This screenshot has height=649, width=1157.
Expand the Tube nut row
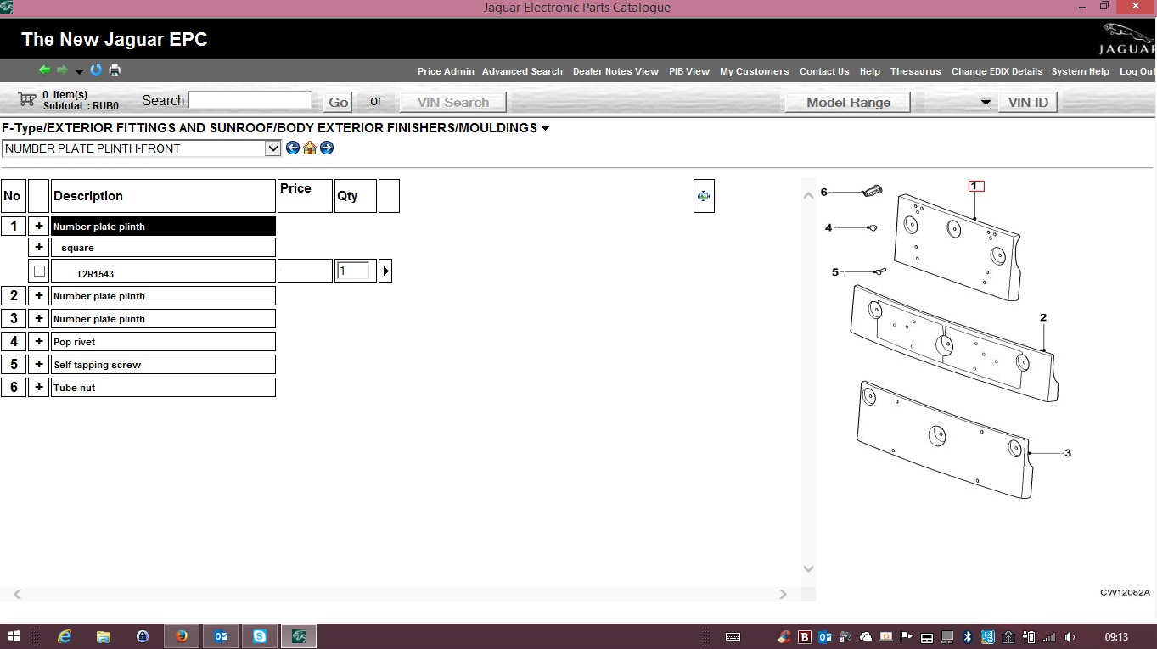point(39,388)
